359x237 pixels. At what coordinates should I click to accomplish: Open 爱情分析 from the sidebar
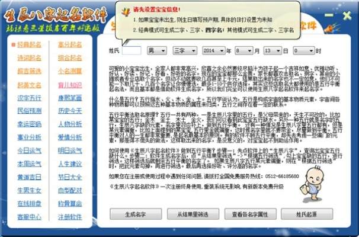[x=70, y=137]
